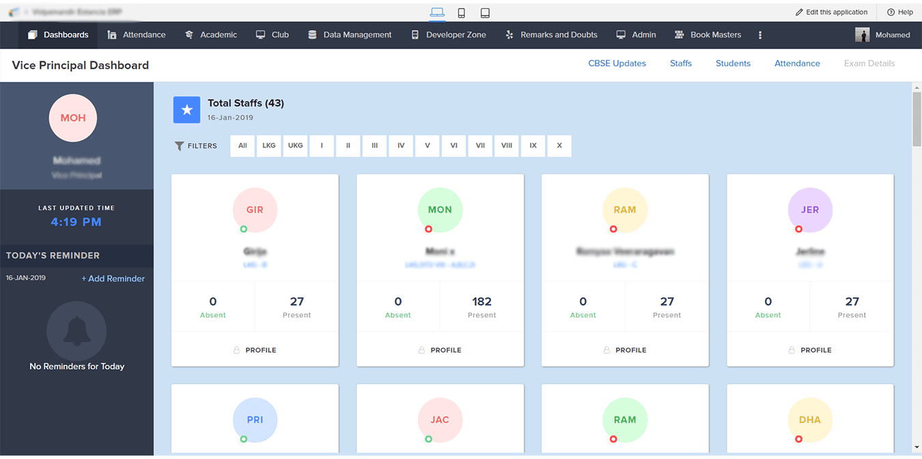Click Edit this application

pos(832,12)
